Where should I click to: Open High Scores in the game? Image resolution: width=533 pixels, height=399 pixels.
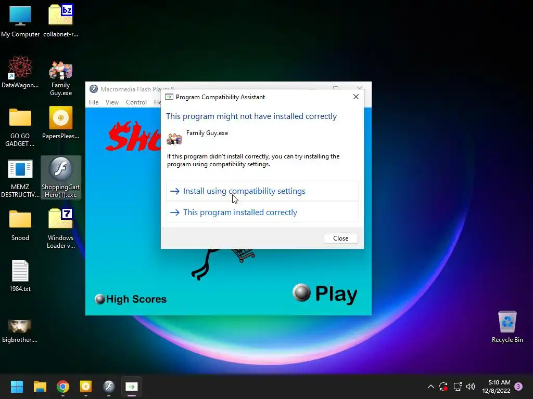(131, 299)
